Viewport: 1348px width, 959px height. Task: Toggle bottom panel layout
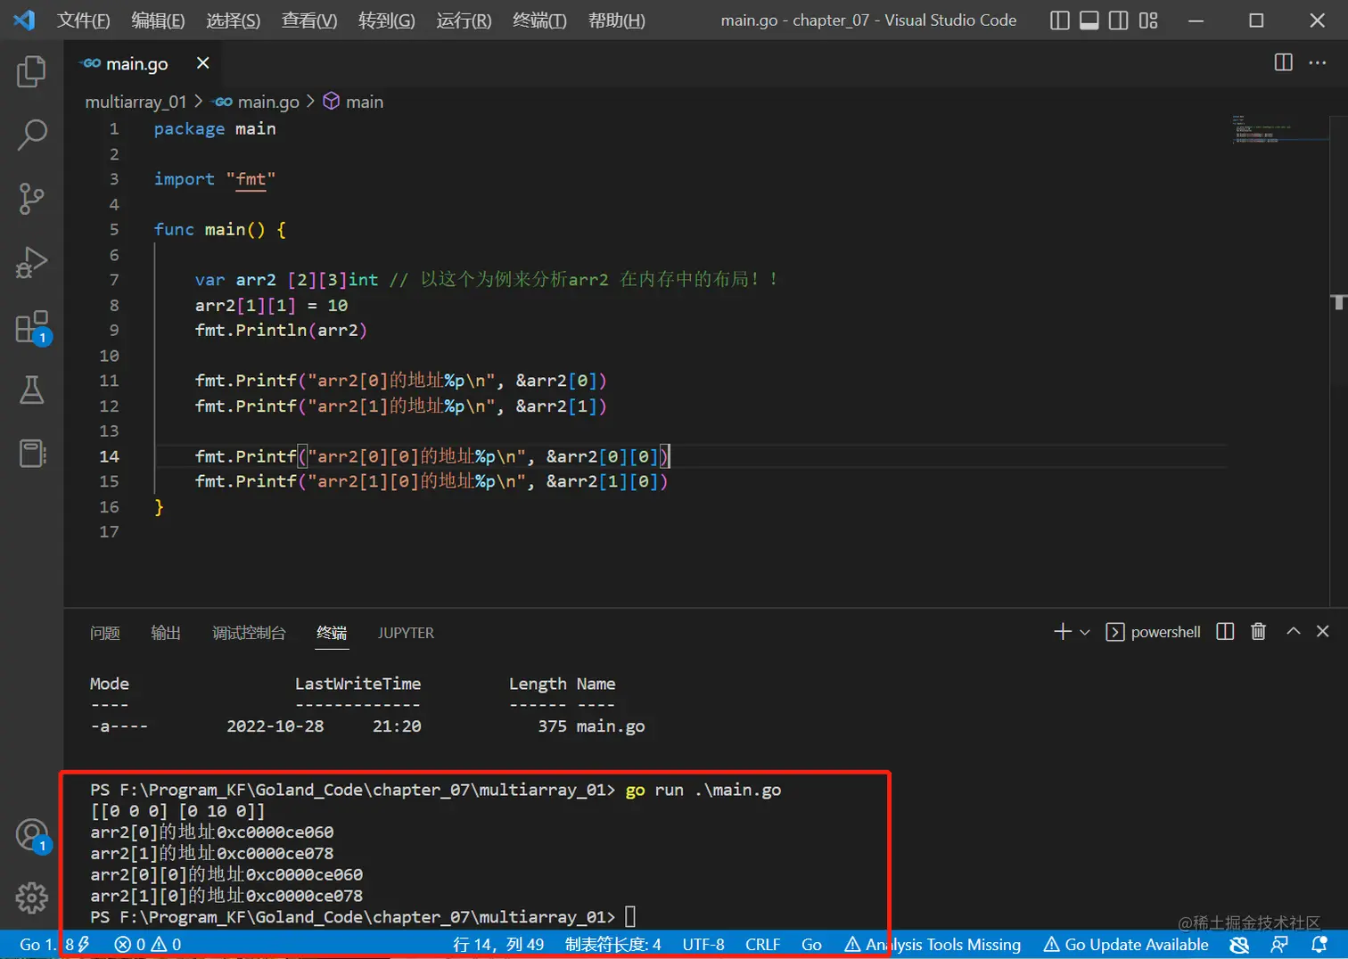click(1089, 20)
